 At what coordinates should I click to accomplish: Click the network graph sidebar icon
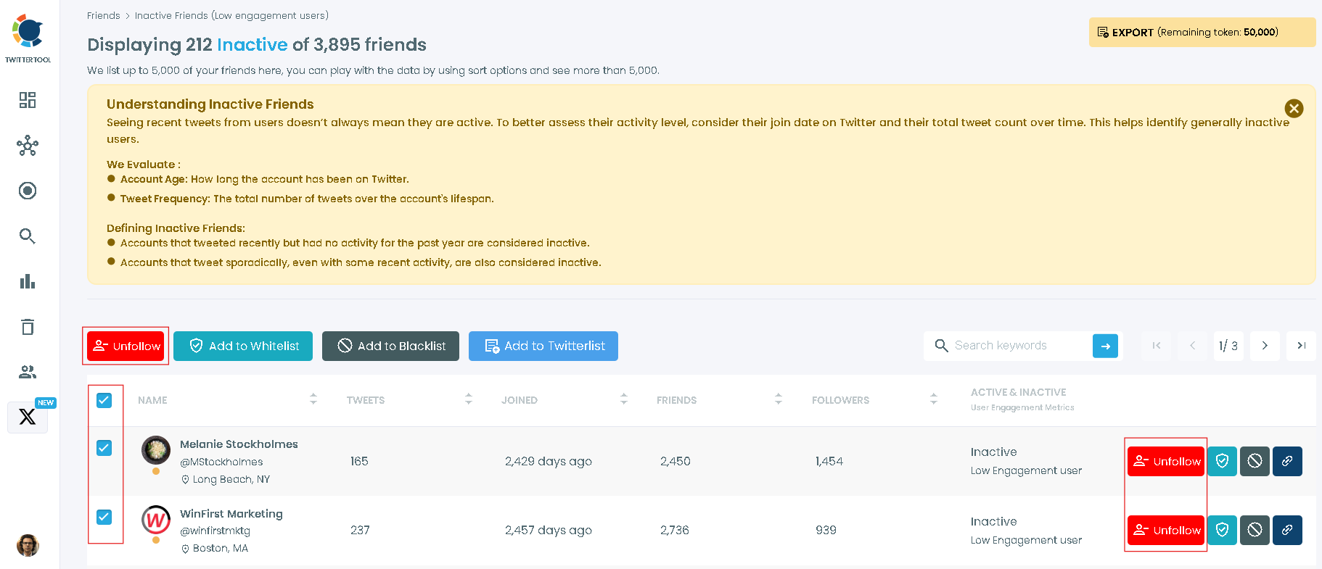pos(28,146)
